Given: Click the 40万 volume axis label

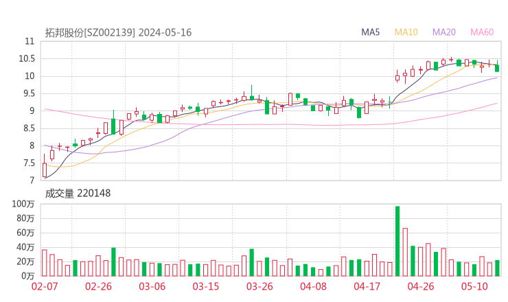Looking at the screenshot, I should [x=25, y=247].
